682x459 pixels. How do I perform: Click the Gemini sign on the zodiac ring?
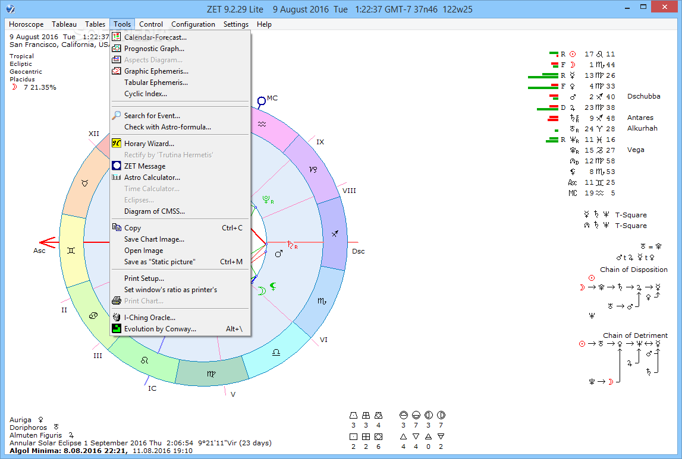(x=71, y=251)
